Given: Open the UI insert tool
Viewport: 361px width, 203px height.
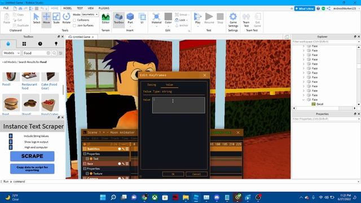Looking at the screenshot, I should [142, 19].
